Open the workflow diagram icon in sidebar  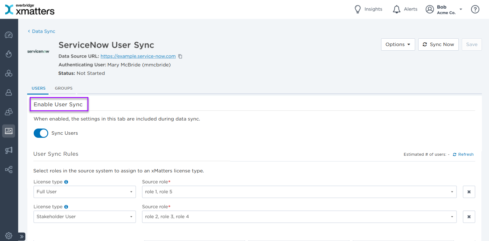[9, 170]
